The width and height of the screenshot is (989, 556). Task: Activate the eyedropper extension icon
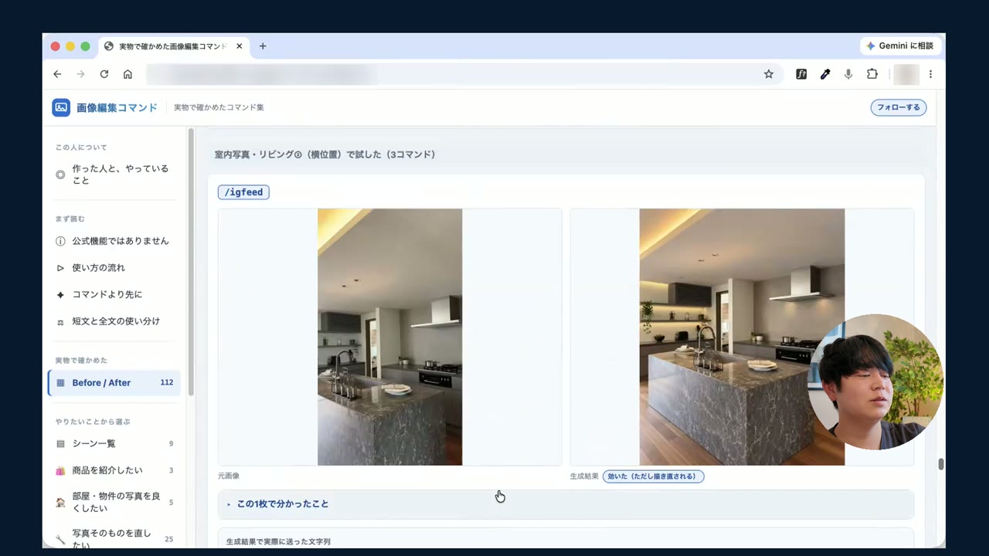[x=825, y=74]
